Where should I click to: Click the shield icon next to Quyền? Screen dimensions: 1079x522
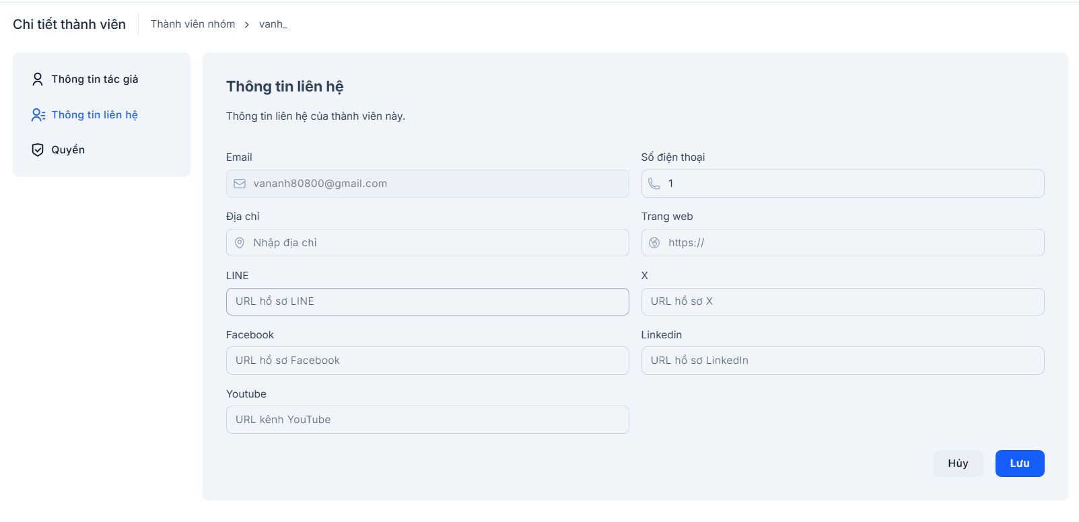pos(38,150)
